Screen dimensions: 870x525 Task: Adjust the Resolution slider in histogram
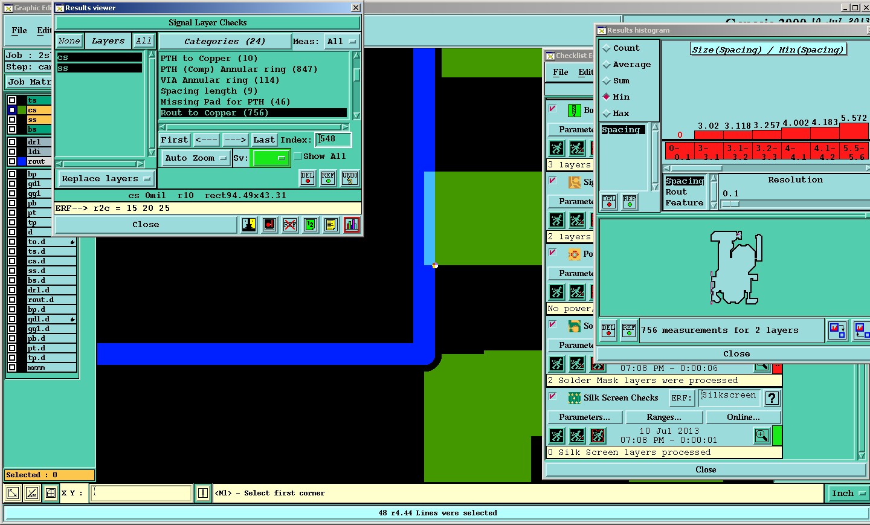(731, 204)
